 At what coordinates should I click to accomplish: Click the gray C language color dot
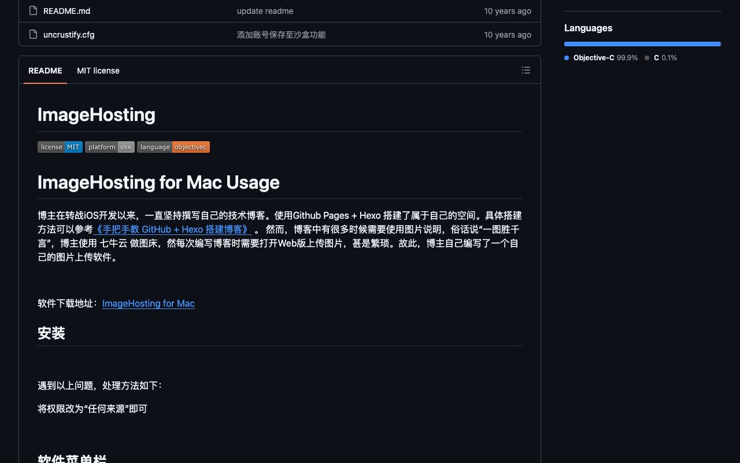647,58
